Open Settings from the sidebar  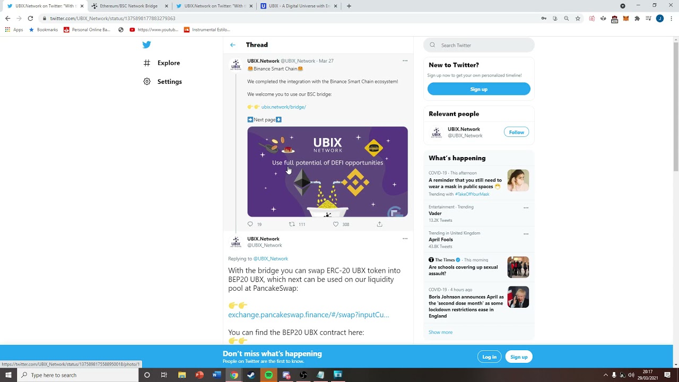(x=162, y=82)
